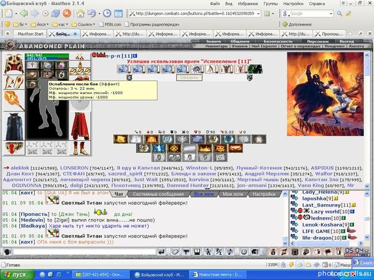
Task: Select the green camouflage scroll icon
Action: (x=255, y=69)
